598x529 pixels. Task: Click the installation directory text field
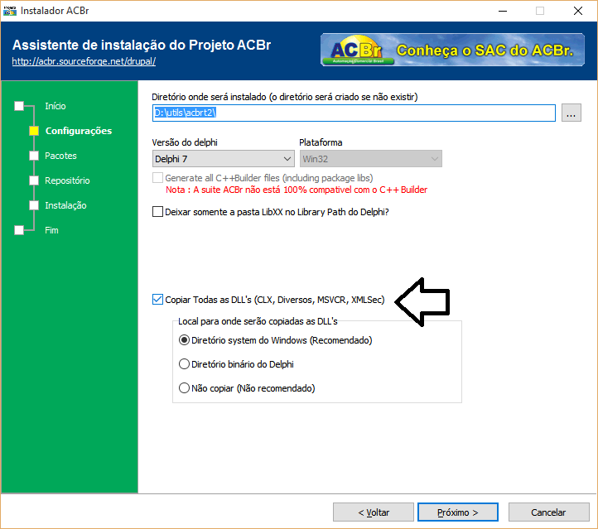coord(354,113)
